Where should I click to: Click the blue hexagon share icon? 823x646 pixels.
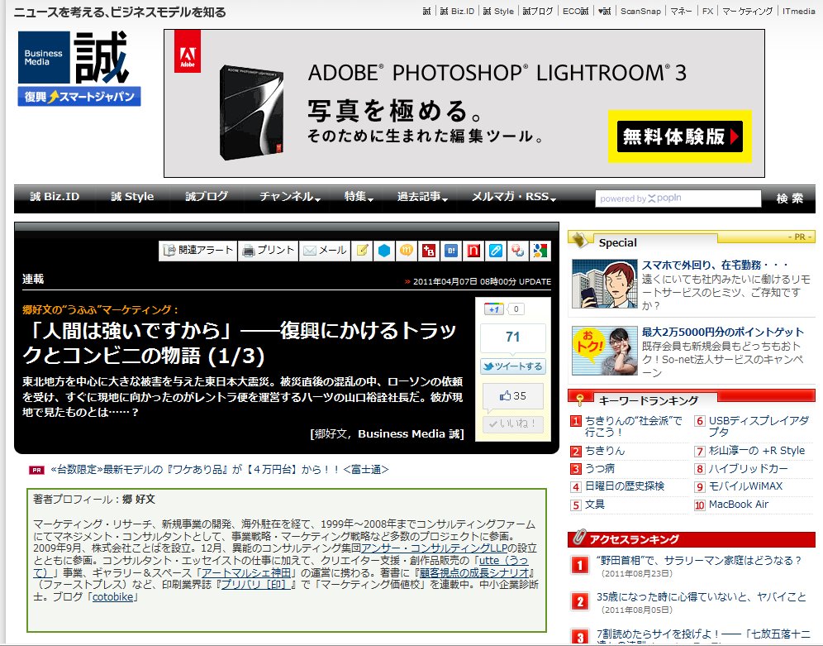tap(384, 251)
